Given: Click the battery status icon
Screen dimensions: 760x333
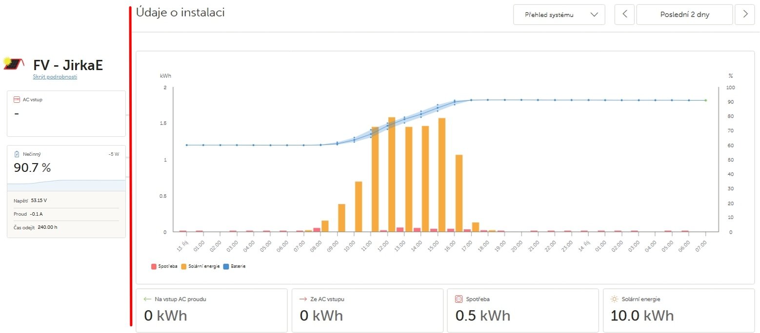Looking at the screenshot, I should 17,154.
